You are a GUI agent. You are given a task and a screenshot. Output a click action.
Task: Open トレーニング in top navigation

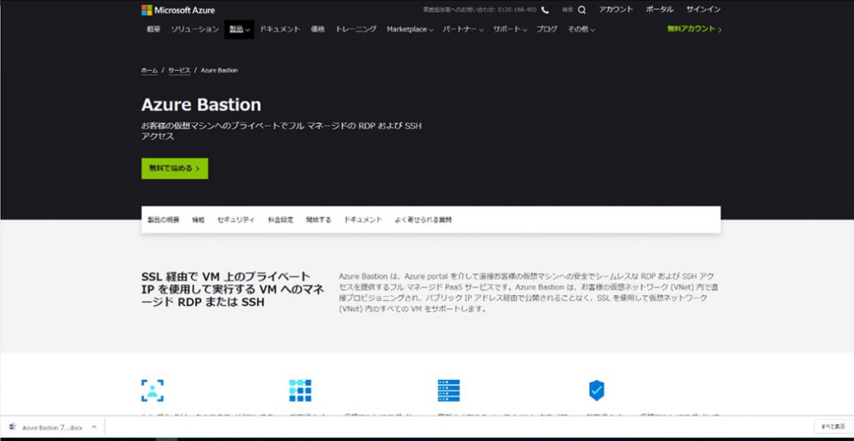coord(355,29)
